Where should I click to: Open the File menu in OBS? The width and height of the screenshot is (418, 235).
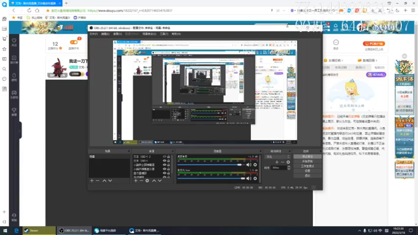(x=94, y=34)
